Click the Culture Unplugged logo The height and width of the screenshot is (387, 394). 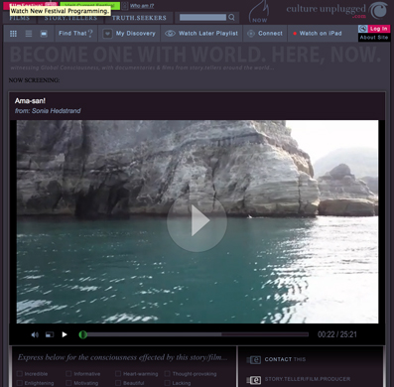[x=336, y=11]
